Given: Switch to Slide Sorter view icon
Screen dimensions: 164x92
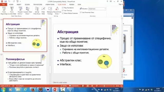Looking at the screenshot, I should point(88,86).
